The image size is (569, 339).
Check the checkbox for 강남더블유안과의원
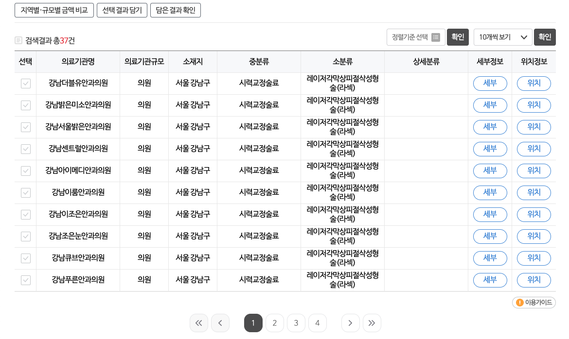pyautogui.click(x=25, y=83)
